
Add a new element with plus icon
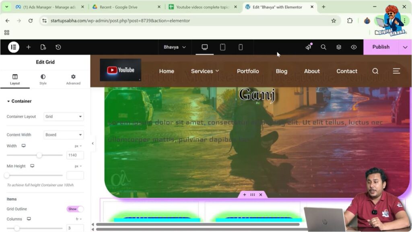point(29,47)
